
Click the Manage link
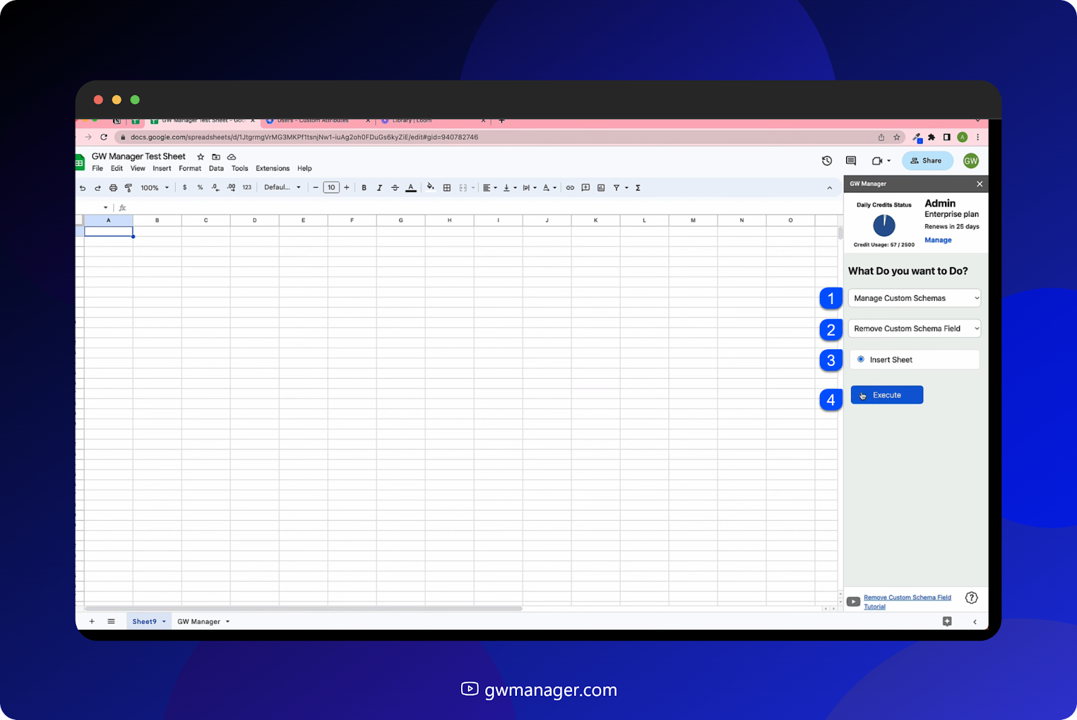(x=938, y=240)
